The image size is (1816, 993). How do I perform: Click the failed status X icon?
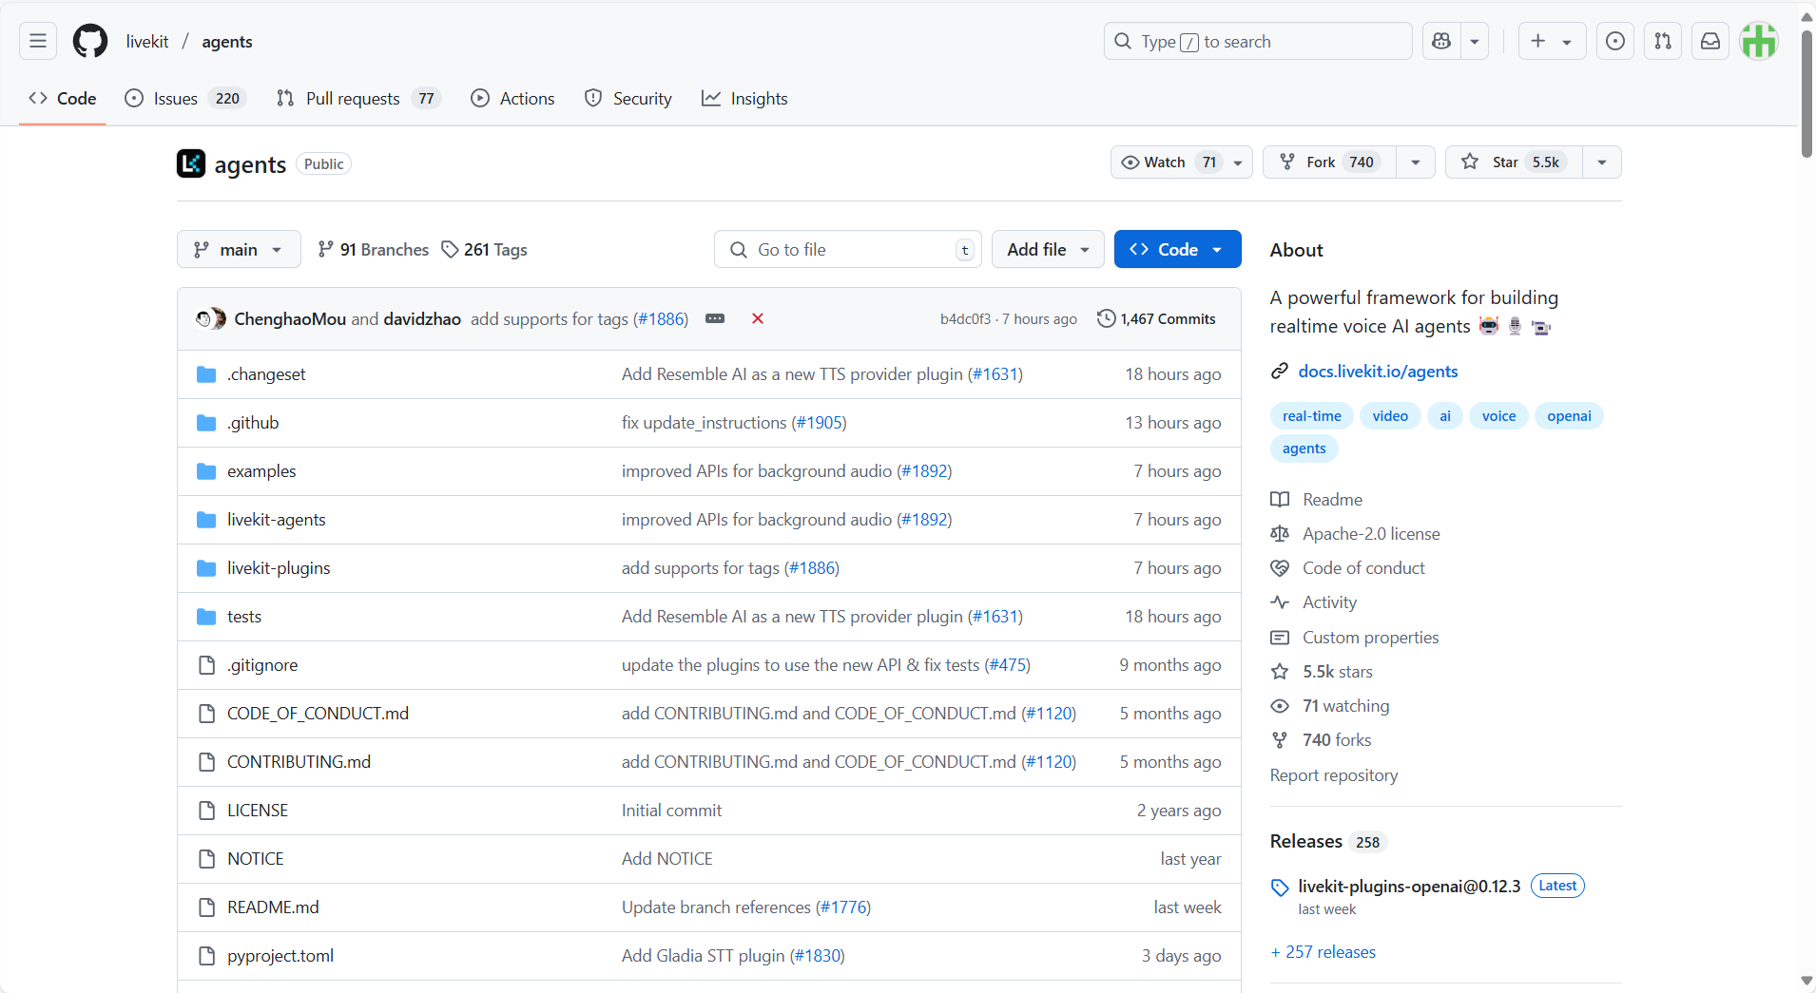pyautogui.click(x=758, y=318)
